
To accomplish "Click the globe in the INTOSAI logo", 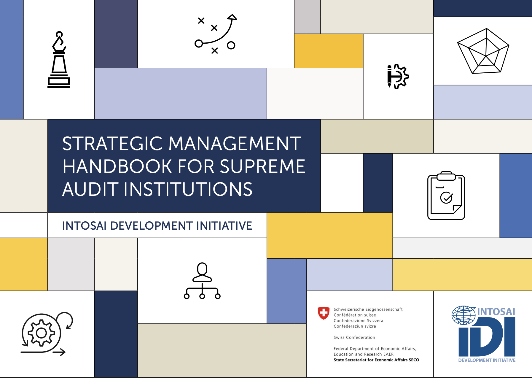I will (463, 315).
